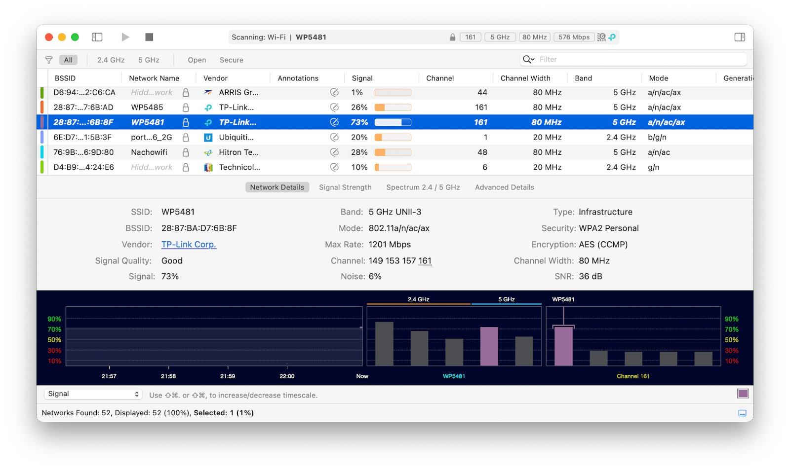The width and height of the screenshot is (790, 470).
Task: Click the purple color swatch at the bottom right
Action: (x=743, y=394)
